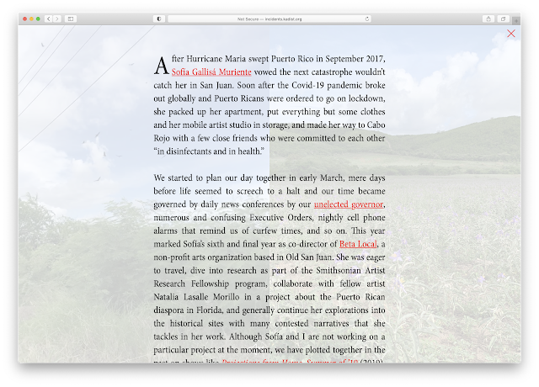This screenshot has width=539, height=387.
Task: Click the text 'Natalia Lasalle Morillo'
Action: point(196,297)
